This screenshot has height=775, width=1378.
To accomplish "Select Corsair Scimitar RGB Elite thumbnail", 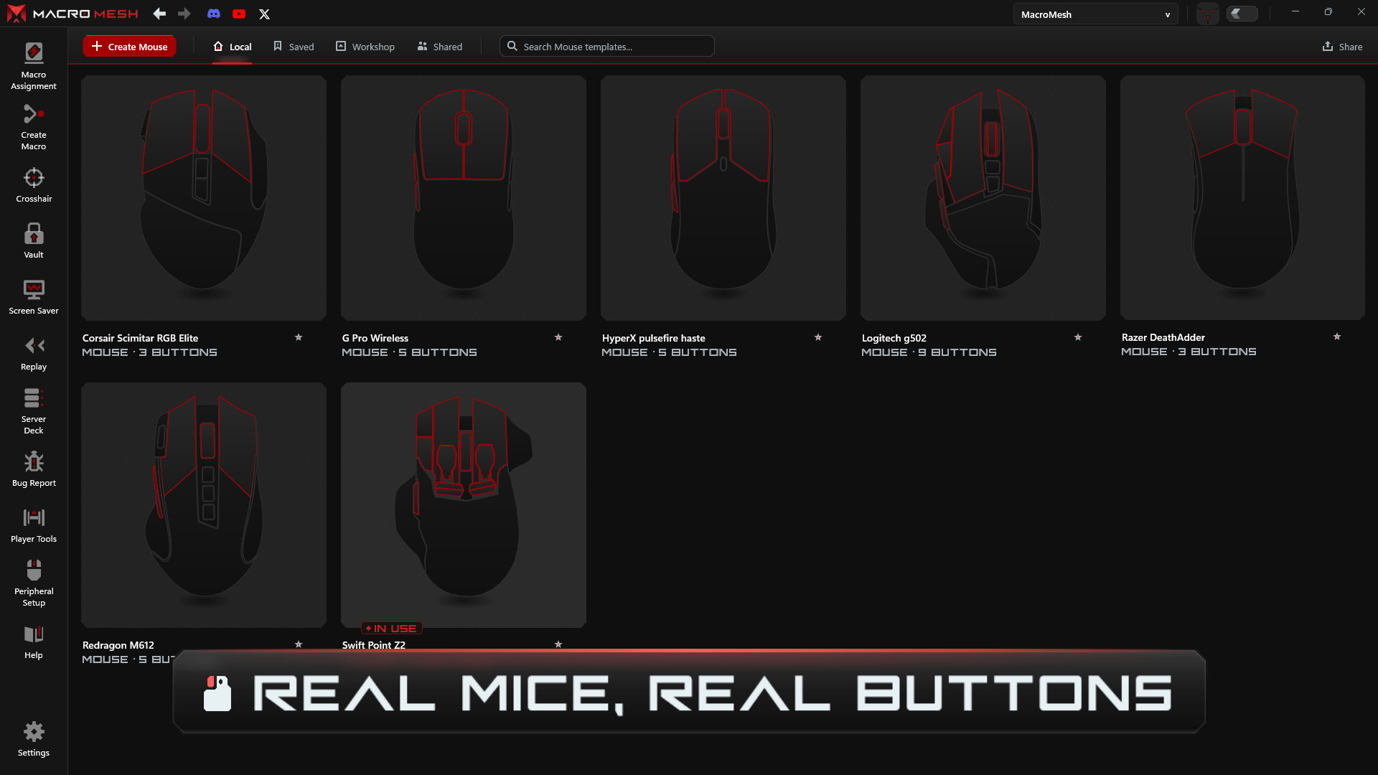I will point(204,198).
